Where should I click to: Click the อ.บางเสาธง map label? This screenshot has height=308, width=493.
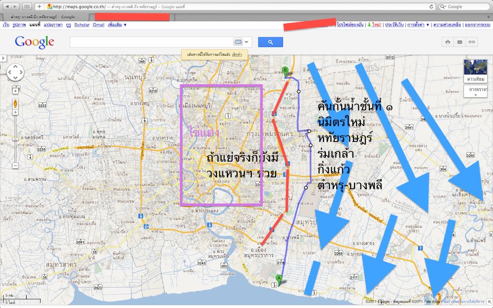(363, 243)
